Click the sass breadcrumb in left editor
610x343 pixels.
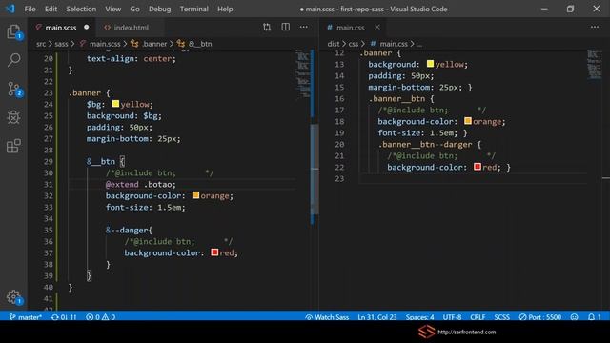point(61,44)
